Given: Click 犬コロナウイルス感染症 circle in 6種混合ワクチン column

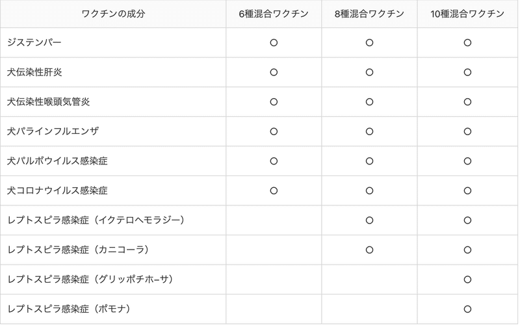Looking at the screenshot, I should click(274, 190).
